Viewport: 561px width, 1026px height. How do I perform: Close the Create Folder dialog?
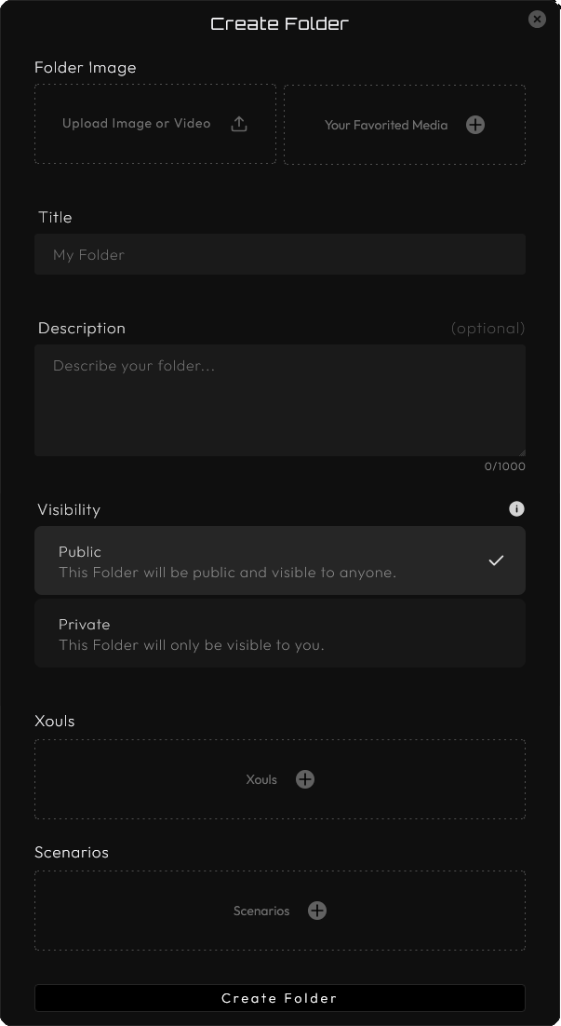tap(537, 19)
